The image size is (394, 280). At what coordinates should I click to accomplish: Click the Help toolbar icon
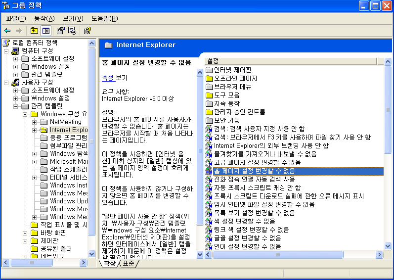coord(87,31)
